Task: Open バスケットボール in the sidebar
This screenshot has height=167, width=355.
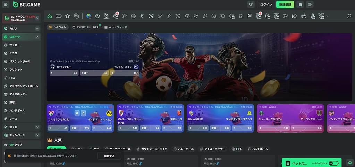Action: pos(21,61)
